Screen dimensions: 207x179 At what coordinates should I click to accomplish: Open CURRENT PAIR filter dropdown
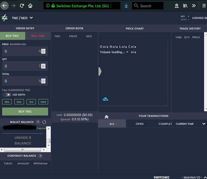point(191,124)
